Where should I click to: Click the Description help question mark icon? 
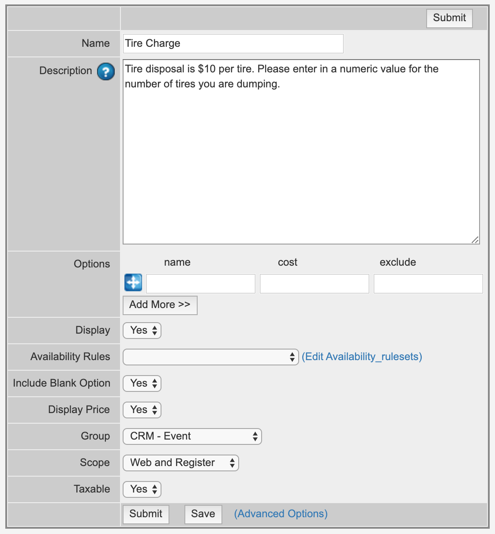point(106,71)
